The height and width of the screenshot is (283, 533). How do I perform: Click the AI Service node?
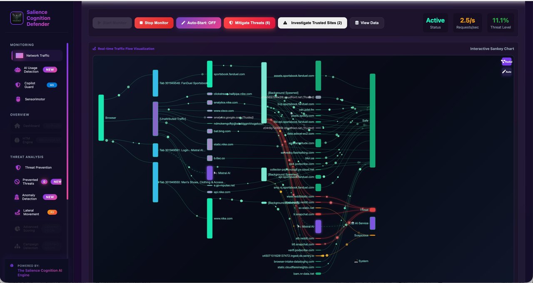(x=373, y=223)
